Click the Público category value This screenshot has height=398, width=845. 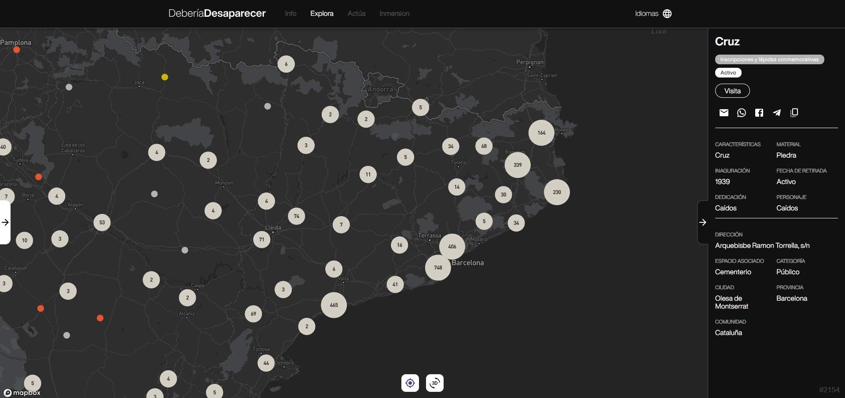[x=788, y=272]
